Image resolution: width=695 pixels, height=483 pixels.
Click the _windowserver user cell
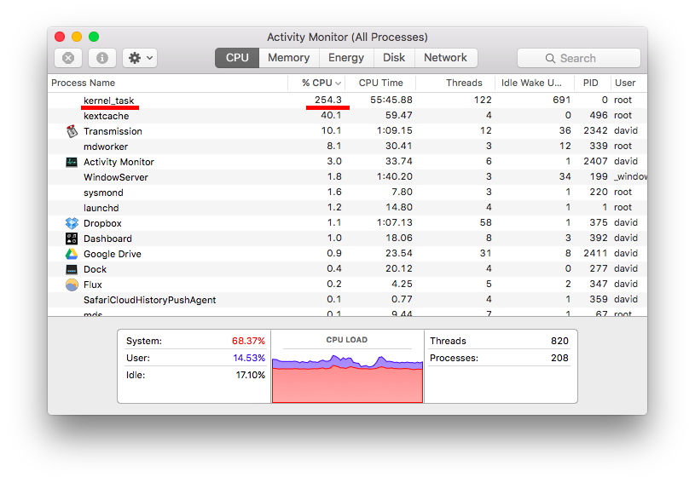[630, 176]
